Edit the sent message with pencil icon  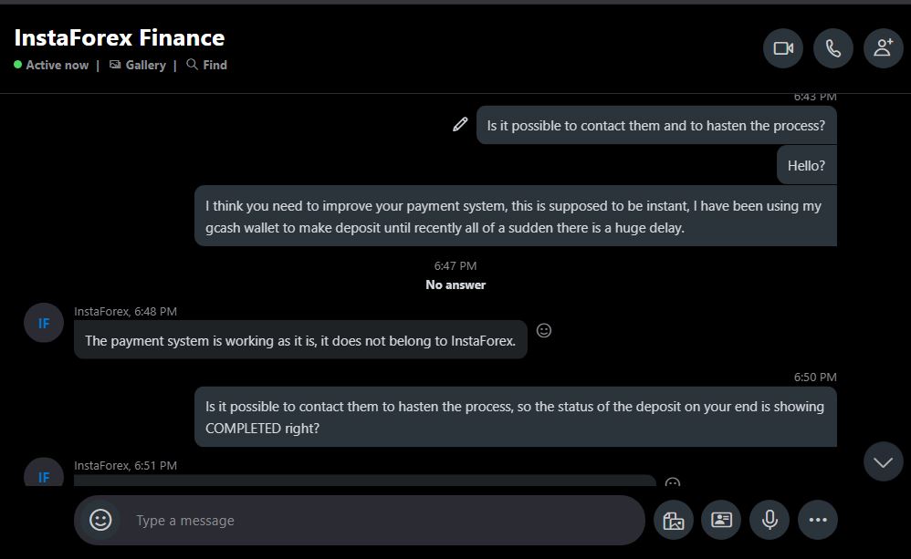pos(460,125)
